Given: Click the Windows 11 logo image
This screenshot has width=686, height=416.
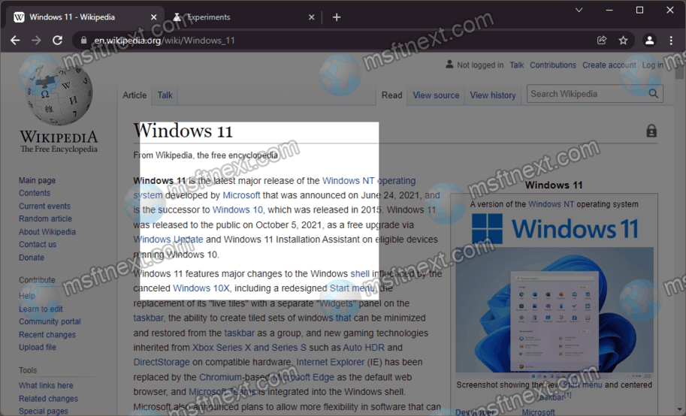Looking at the screenshot, I should pos(555,228).
